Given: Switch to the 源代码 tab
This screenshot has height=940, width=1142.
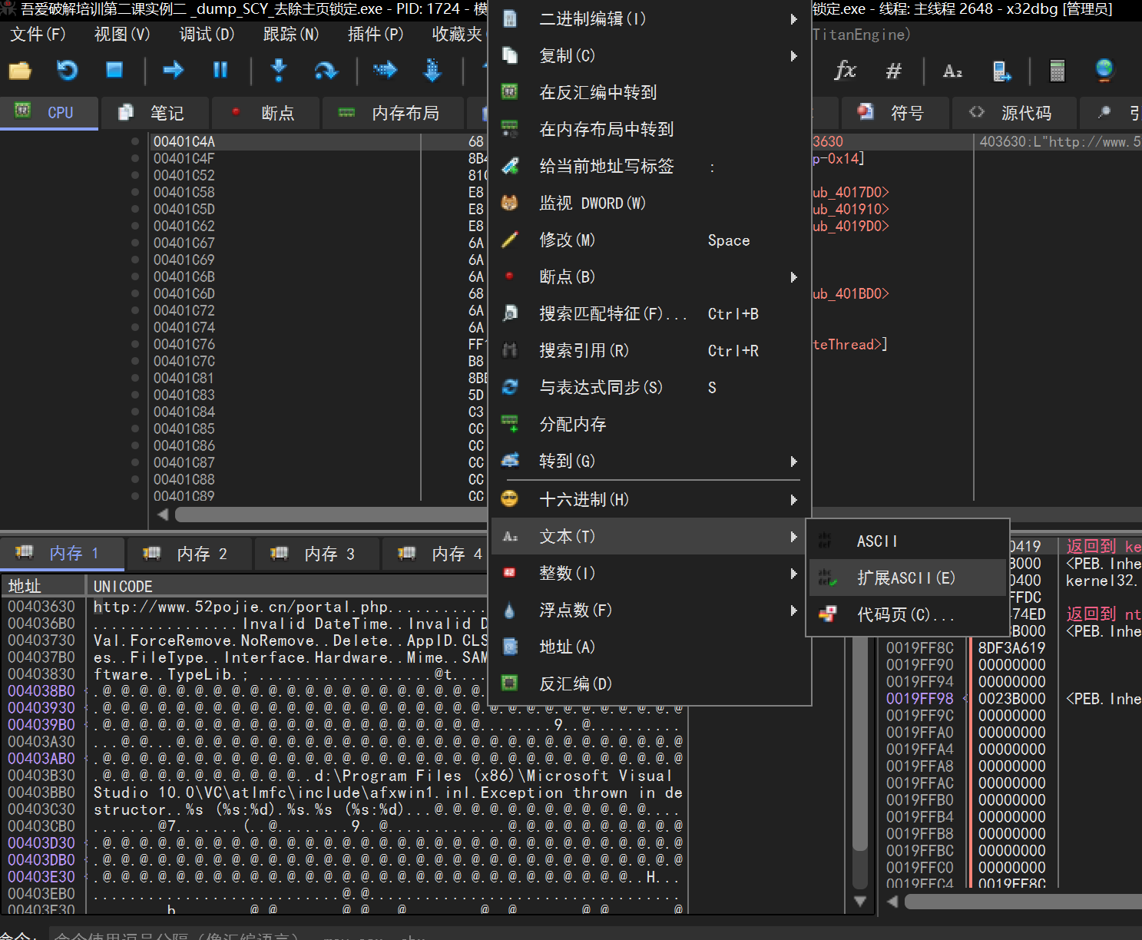Looking at the screenshot, I should (x=1014, y=113).
